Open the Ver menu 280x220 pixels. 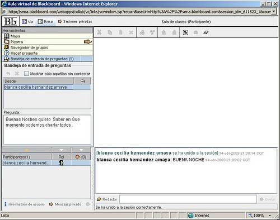27,22
